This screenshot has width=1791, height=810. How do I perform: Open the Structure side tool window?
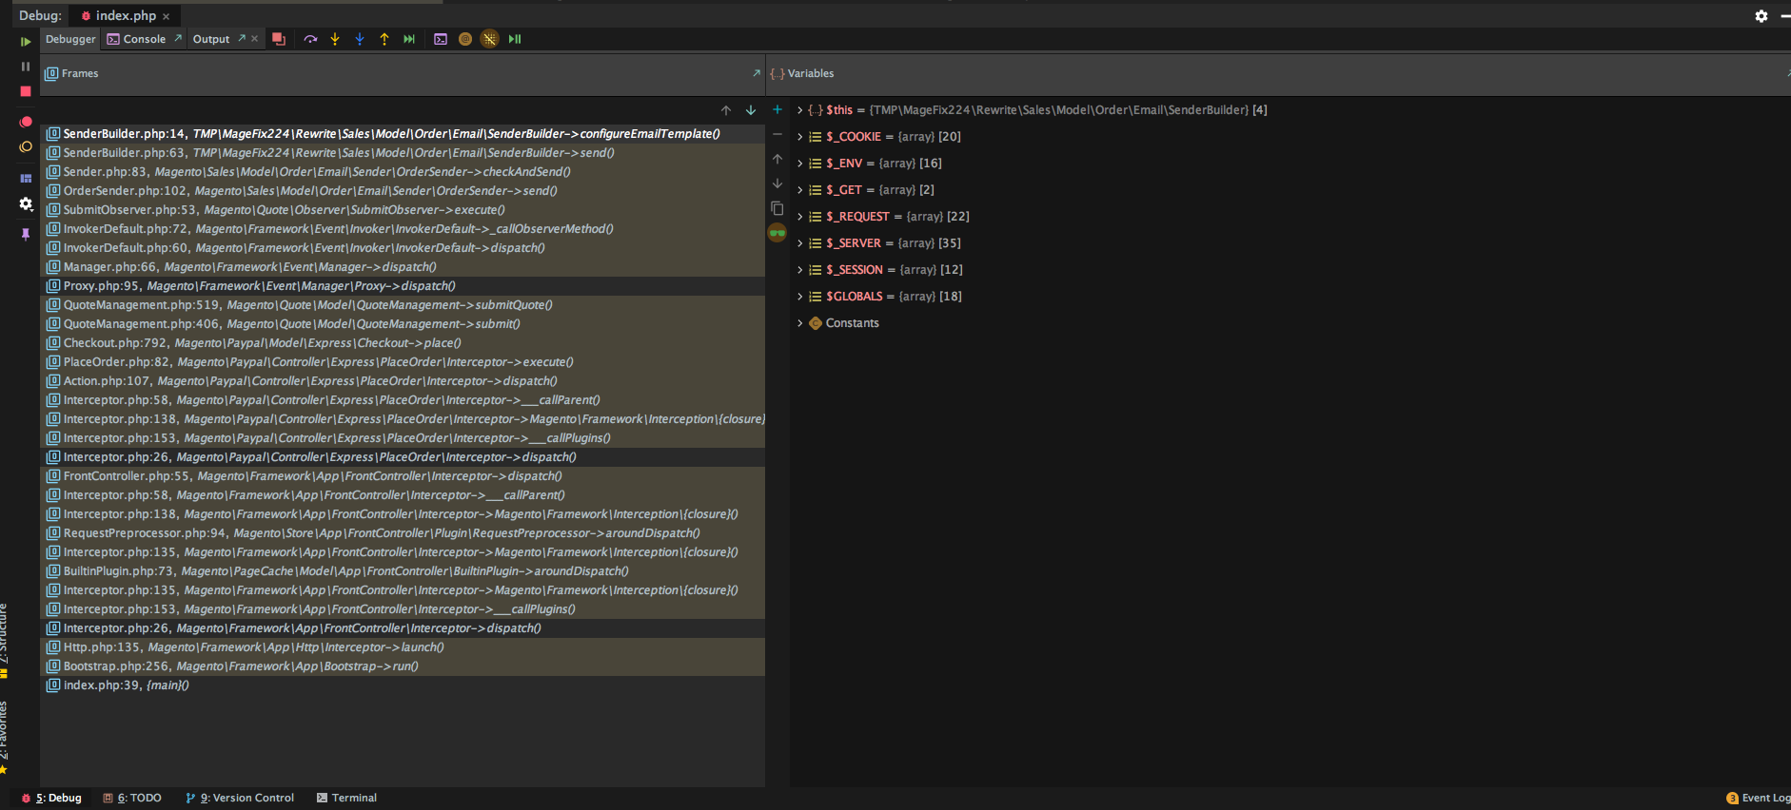click(x=4, y=640)
